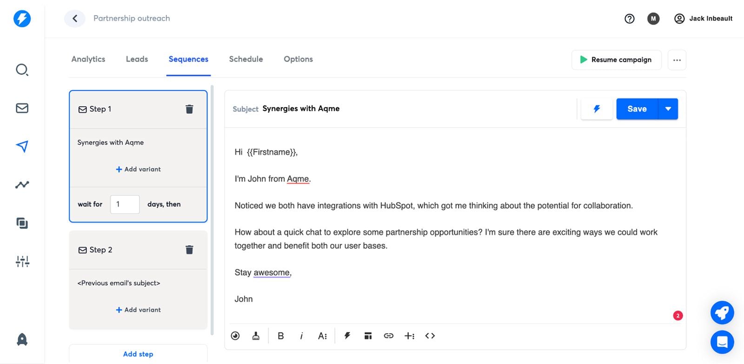Open the mail envelope icon in the sidebar
The width and height of the screenshot is (744, 364).
[22, 108]
